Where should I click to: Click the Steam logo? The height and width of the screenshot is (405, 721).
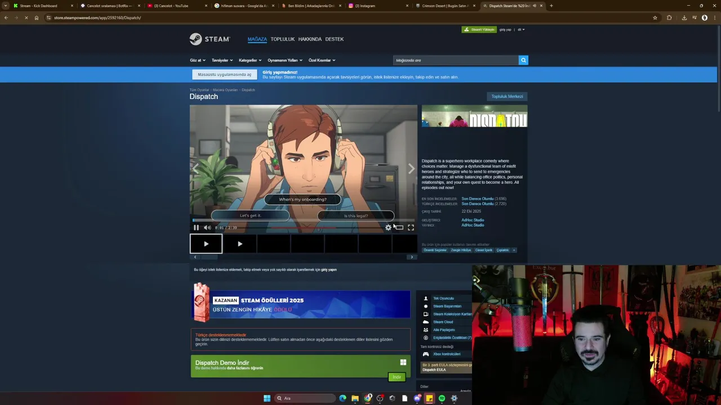click(x=210, y=39)
